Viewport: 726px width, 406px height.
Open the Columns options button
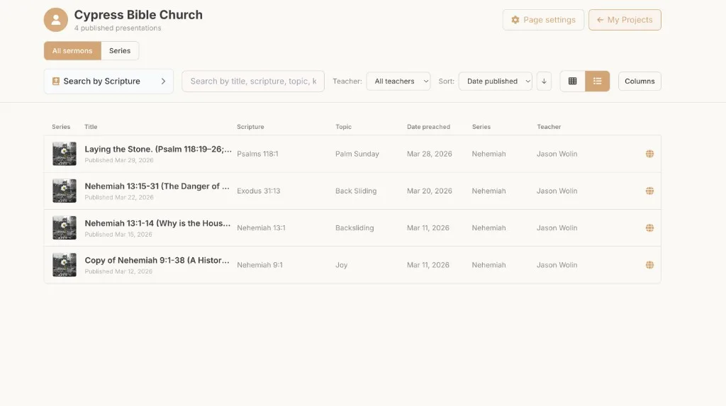tap(640, 81)
